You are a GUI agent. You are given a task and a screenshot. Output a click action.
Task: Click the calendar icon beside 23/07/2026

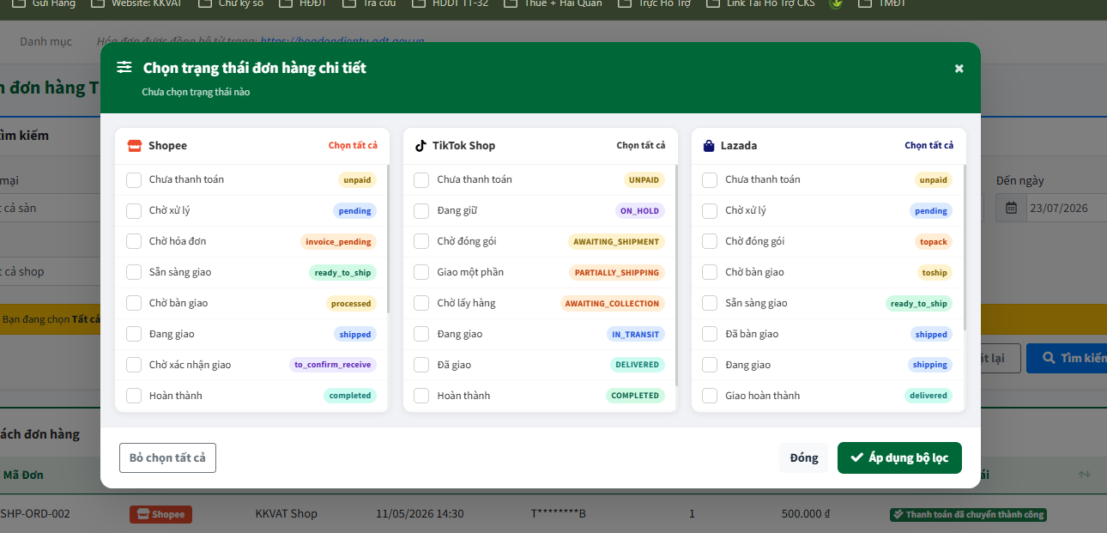pyautogui.click(x=1011, y=208)
